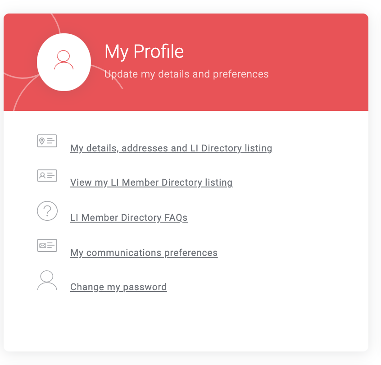Click the white circular profile avatar icon

[x=64, y=62]
